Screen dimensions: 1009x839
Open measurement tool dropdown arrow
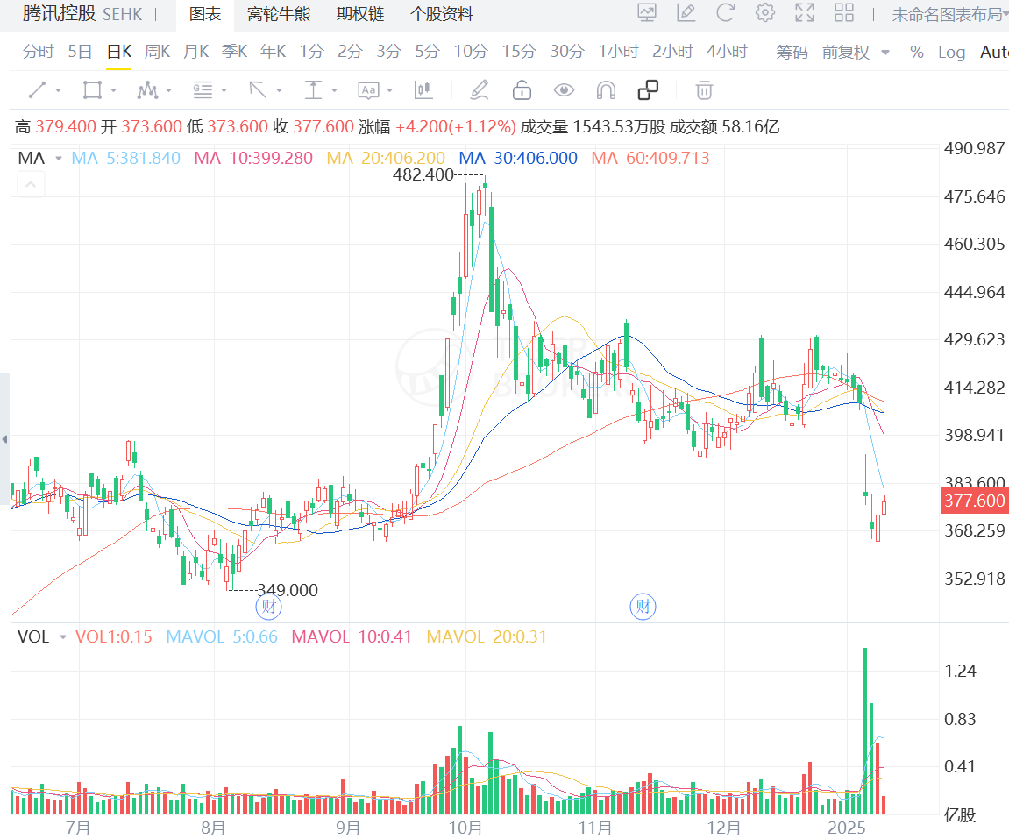click(x=335, y=90)
